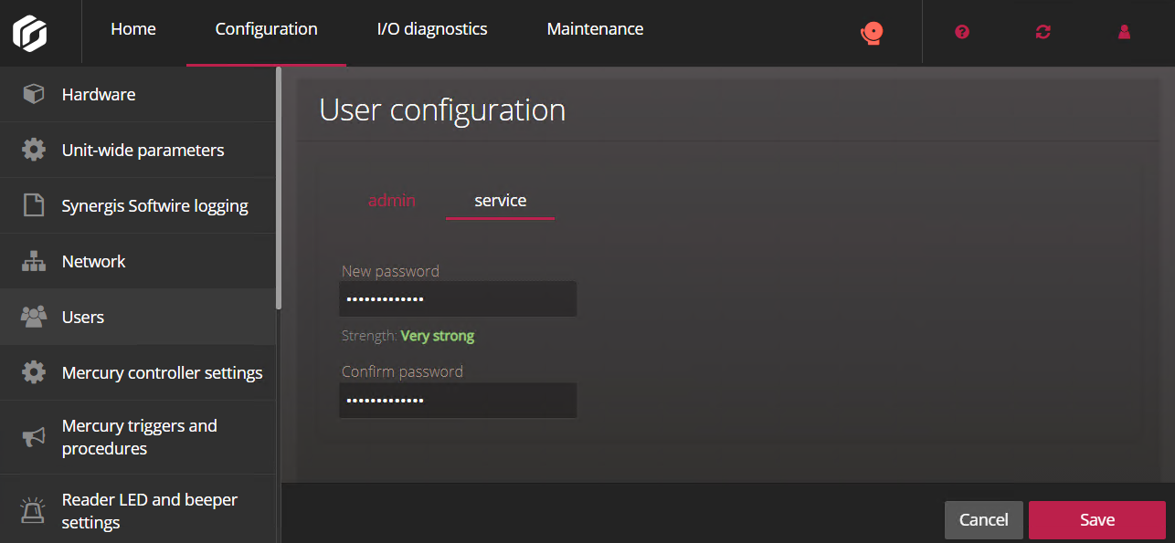Open Mercury controller settings
The width and height of the screenshot is (1175, 543).
point(137,372)
